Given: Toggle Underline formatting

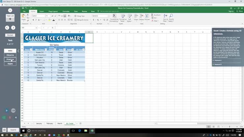Looking at the screenshot, I should (x=39, y=20).
